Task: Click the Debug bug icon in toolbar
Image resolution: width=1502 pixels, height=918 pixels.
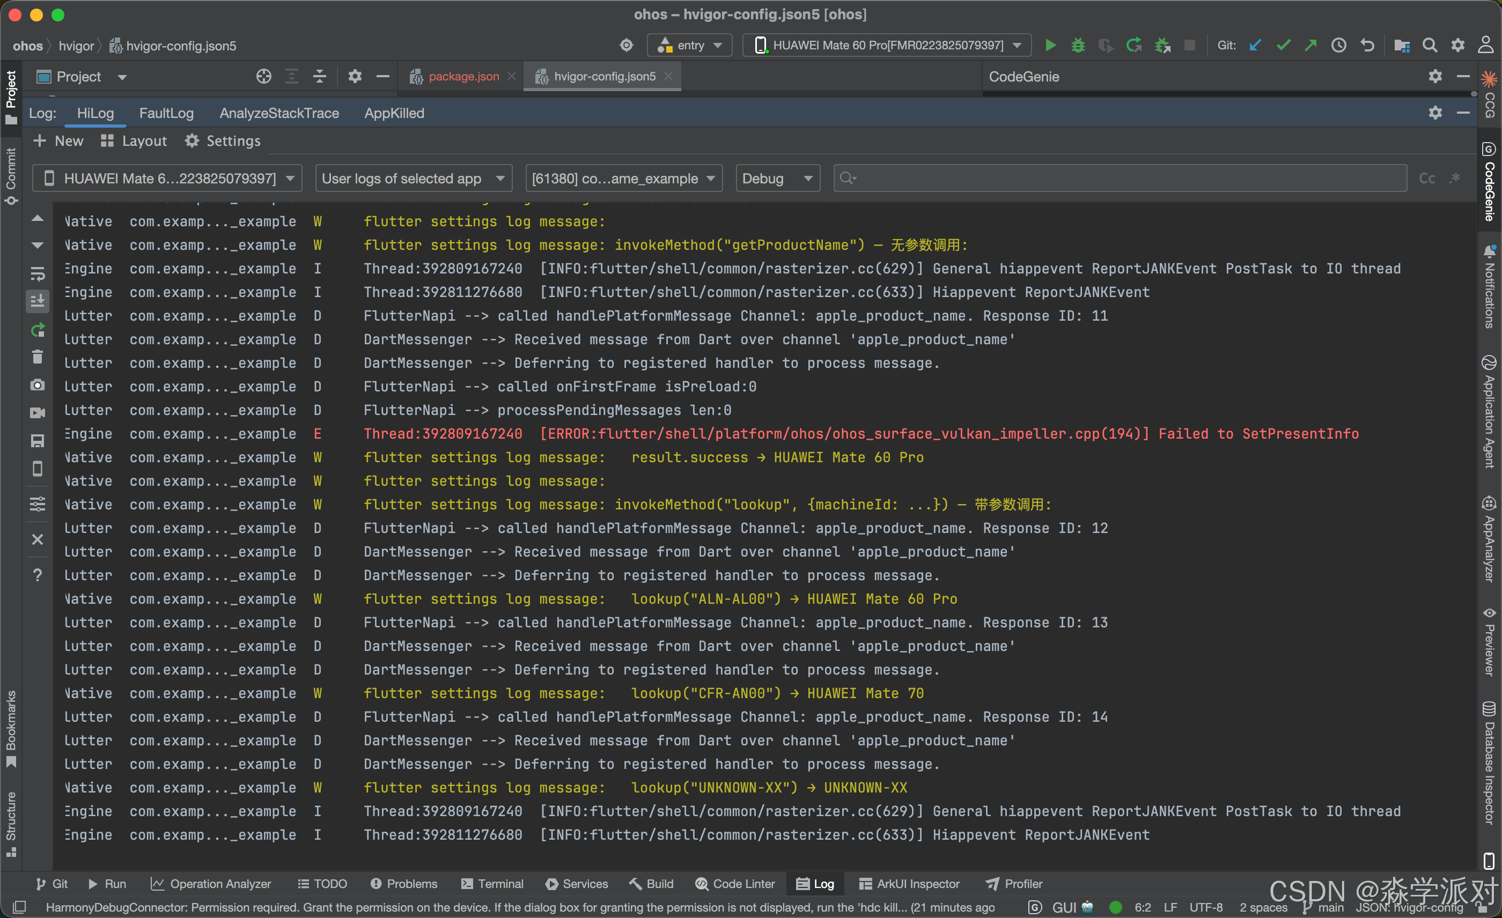Action: (1078, 46)
